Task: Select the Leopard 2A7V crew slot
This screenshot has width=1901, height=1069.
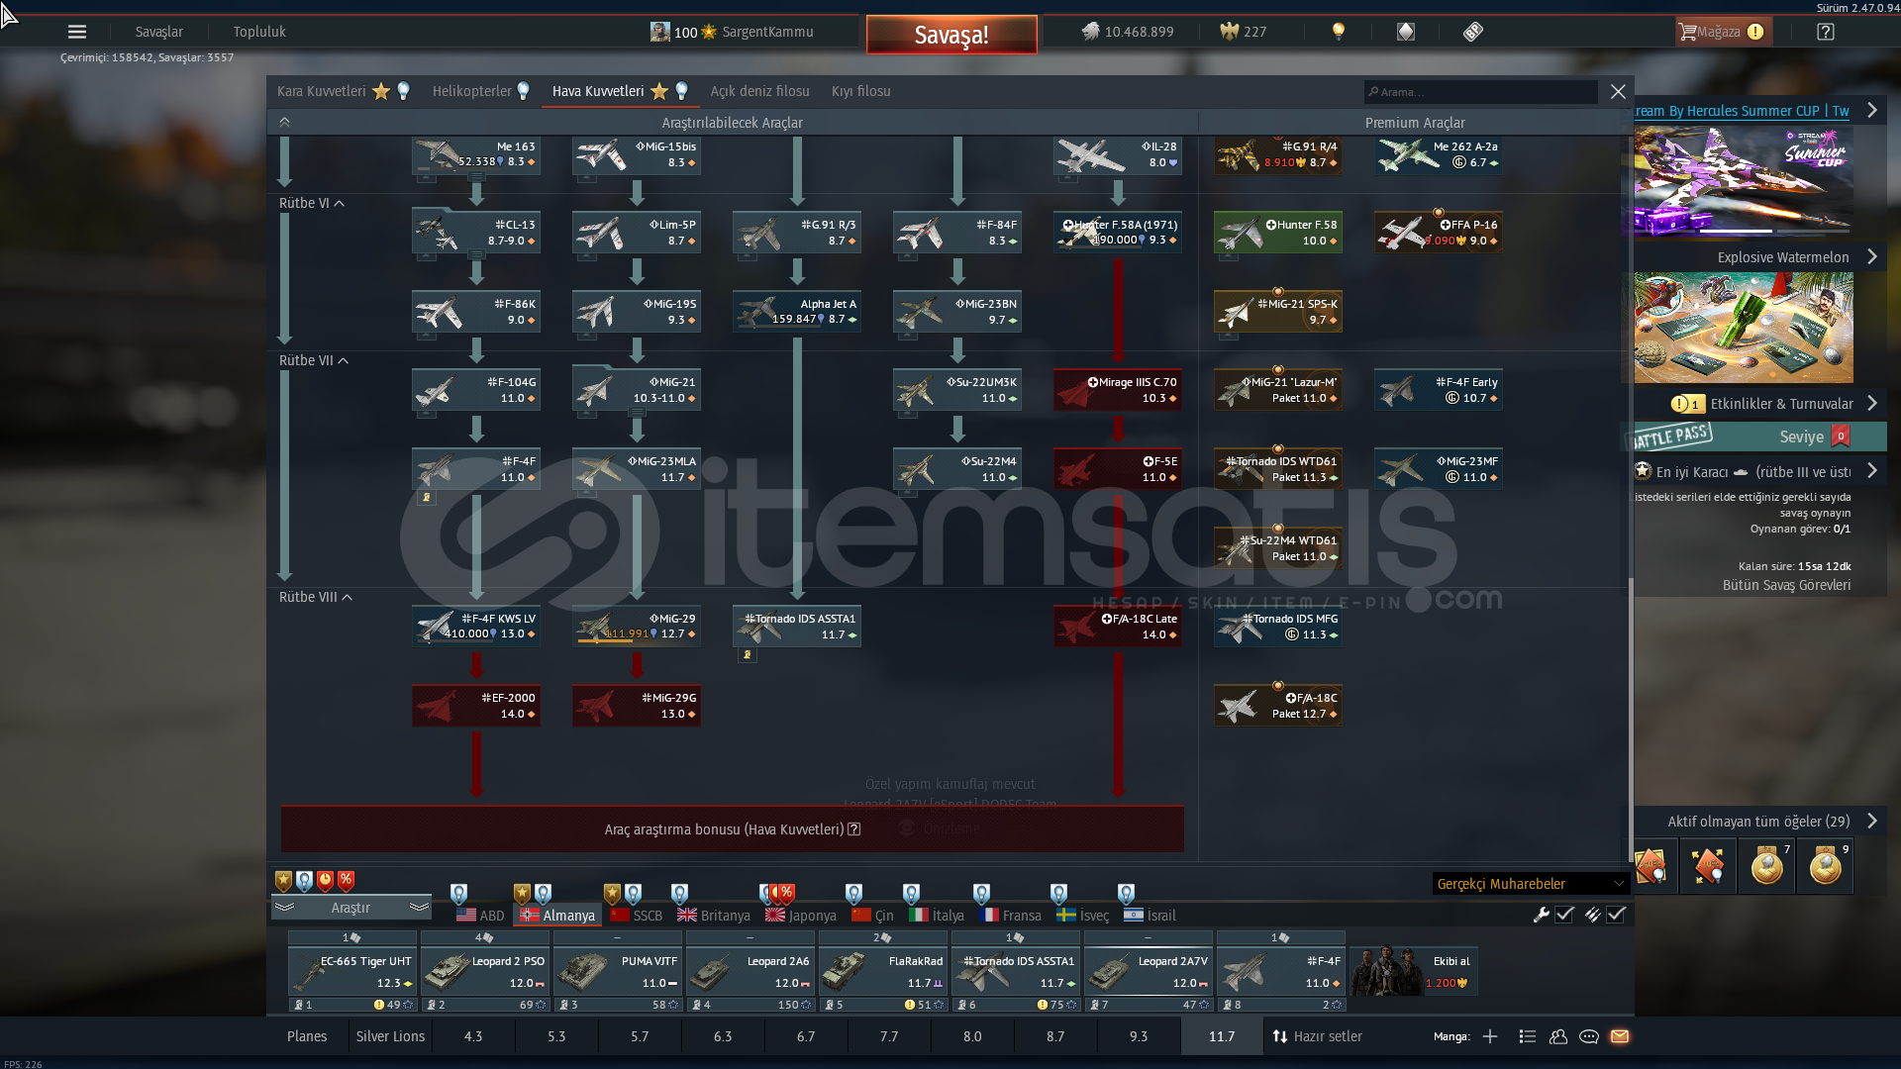Action: coord(1148,971)
